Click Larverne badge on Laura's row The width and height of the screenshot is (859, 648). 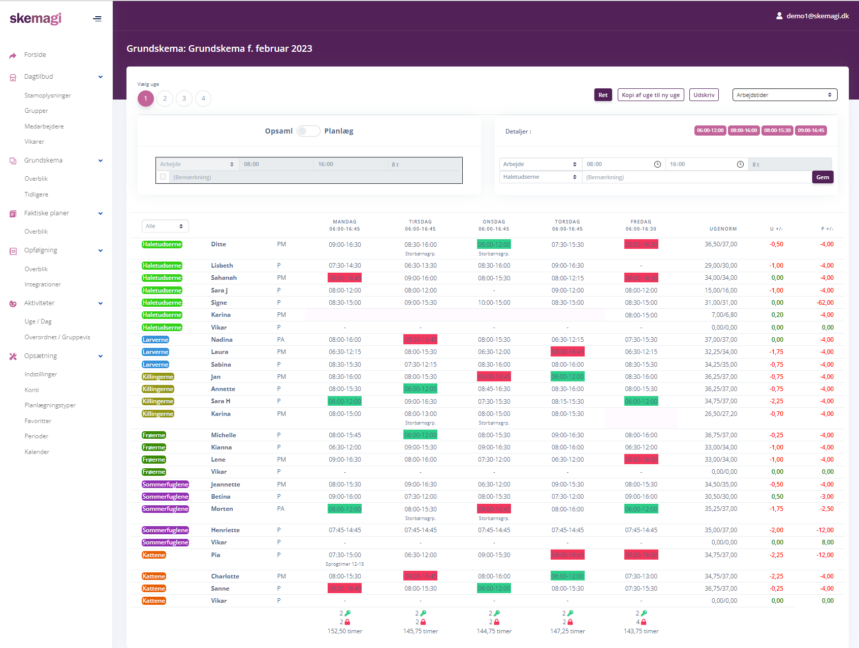click(155, 352)
